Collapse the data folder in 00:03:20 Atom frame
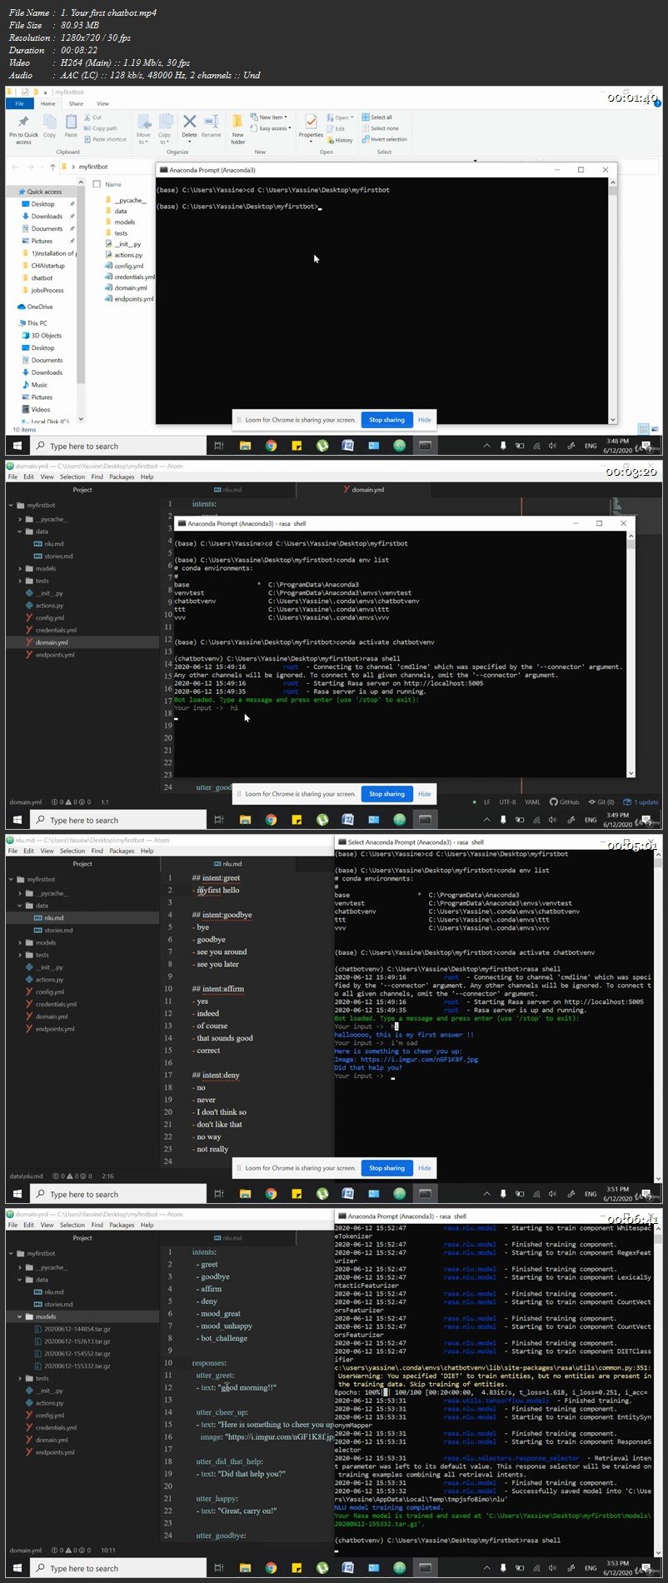Image resolution: width=668 pixels, height=1583 pixels. coord(20,532)
